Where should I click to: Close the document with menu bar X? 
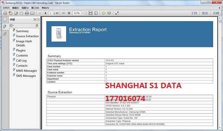coord(219,8)
